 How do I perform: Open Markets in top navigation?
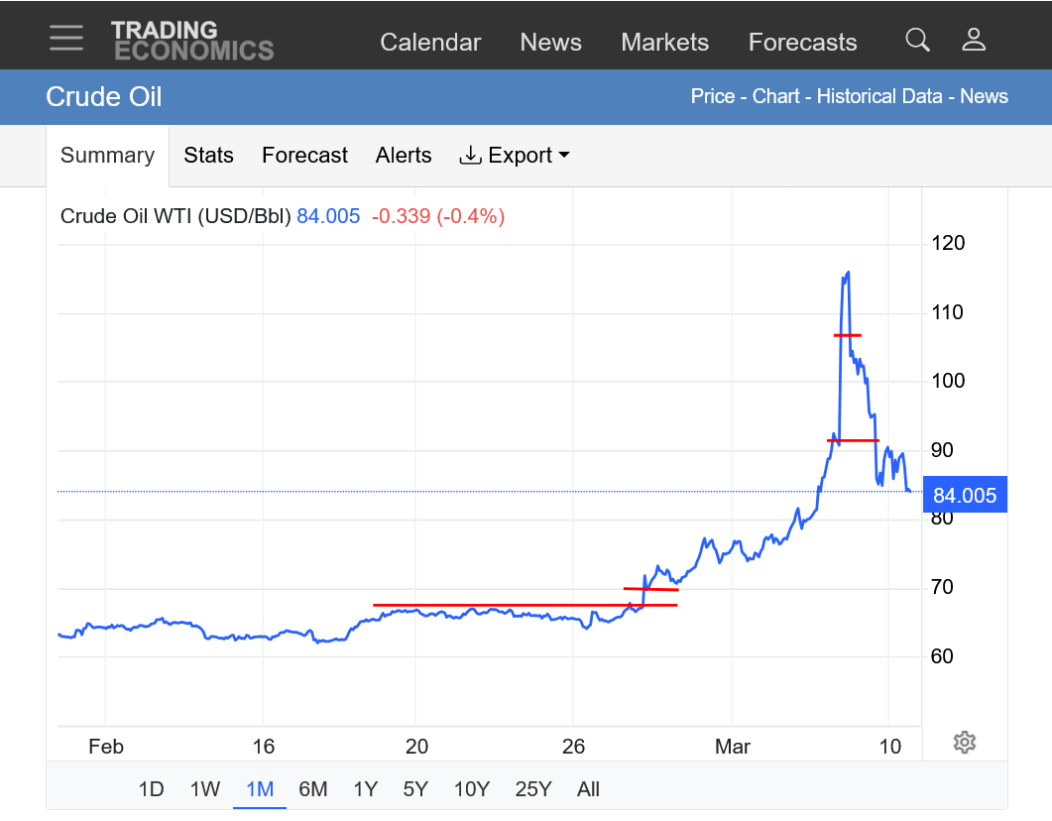point(664,43)
